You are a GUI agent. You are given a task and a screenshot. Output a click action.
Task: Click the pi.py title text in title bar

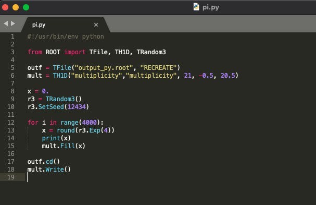tap(211, 7)
